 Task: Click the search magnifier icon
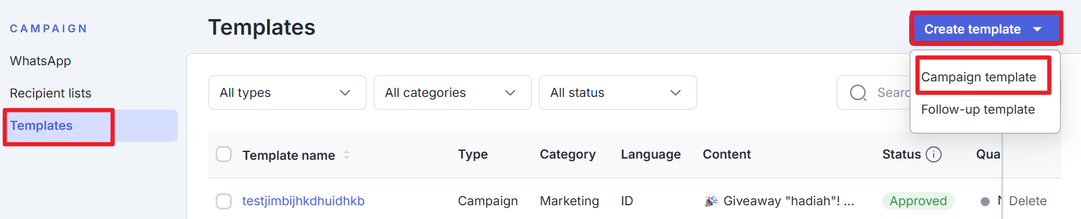point(858,93)
